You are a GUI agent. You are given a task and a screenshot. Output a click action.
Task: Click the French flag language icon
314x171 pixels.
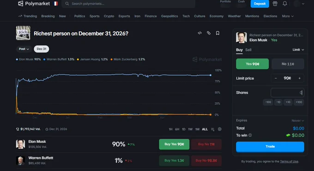[x=55, y=4]
